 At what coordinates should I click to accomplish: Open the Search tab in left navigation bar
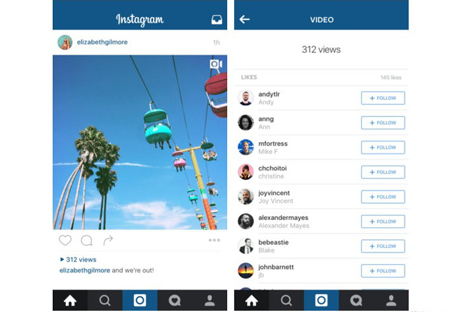[105, 301]
